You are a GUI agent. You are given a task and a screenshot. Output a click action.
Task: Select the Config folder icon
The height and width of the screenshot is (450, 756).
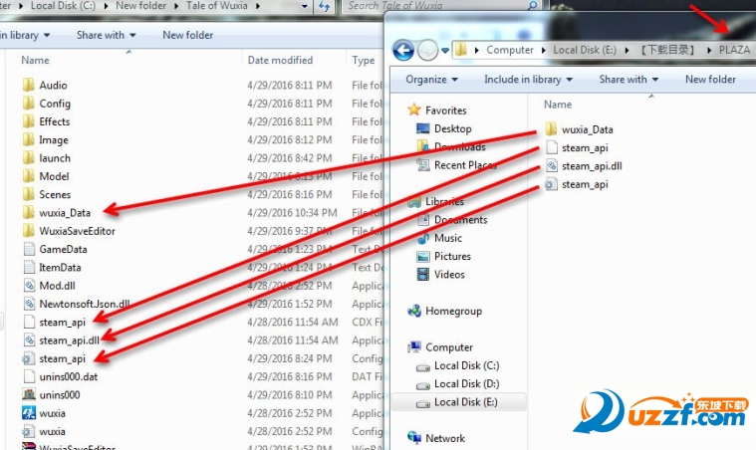[x=29, y=104]
